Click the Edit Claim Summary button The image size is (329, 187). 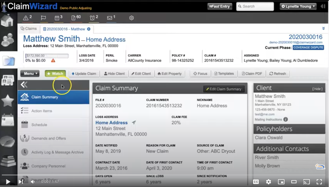[x=224, y=89]
